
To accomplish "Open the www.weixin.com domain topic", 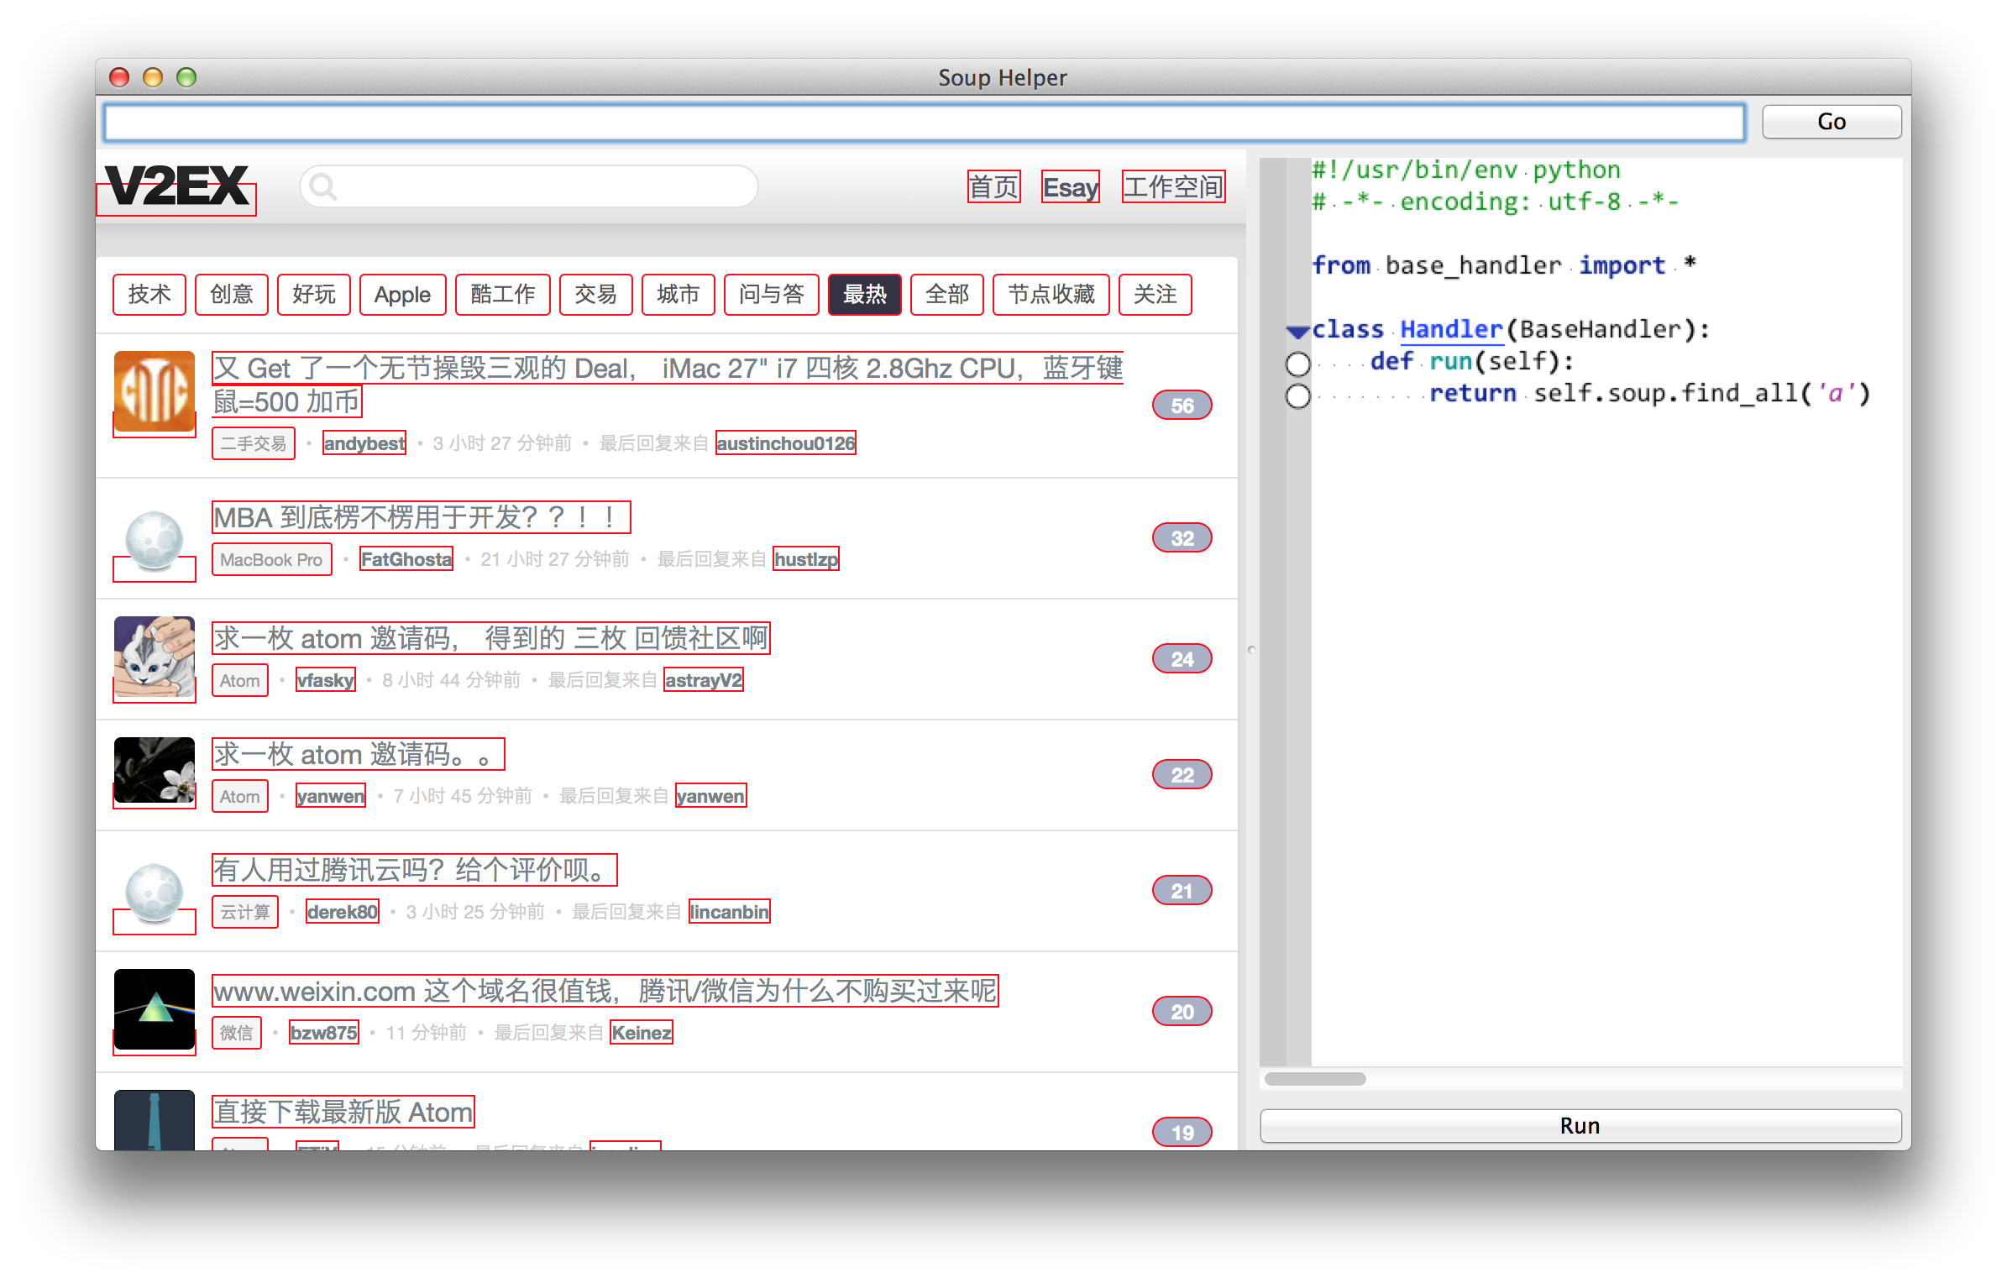I will tap(605, 991).
